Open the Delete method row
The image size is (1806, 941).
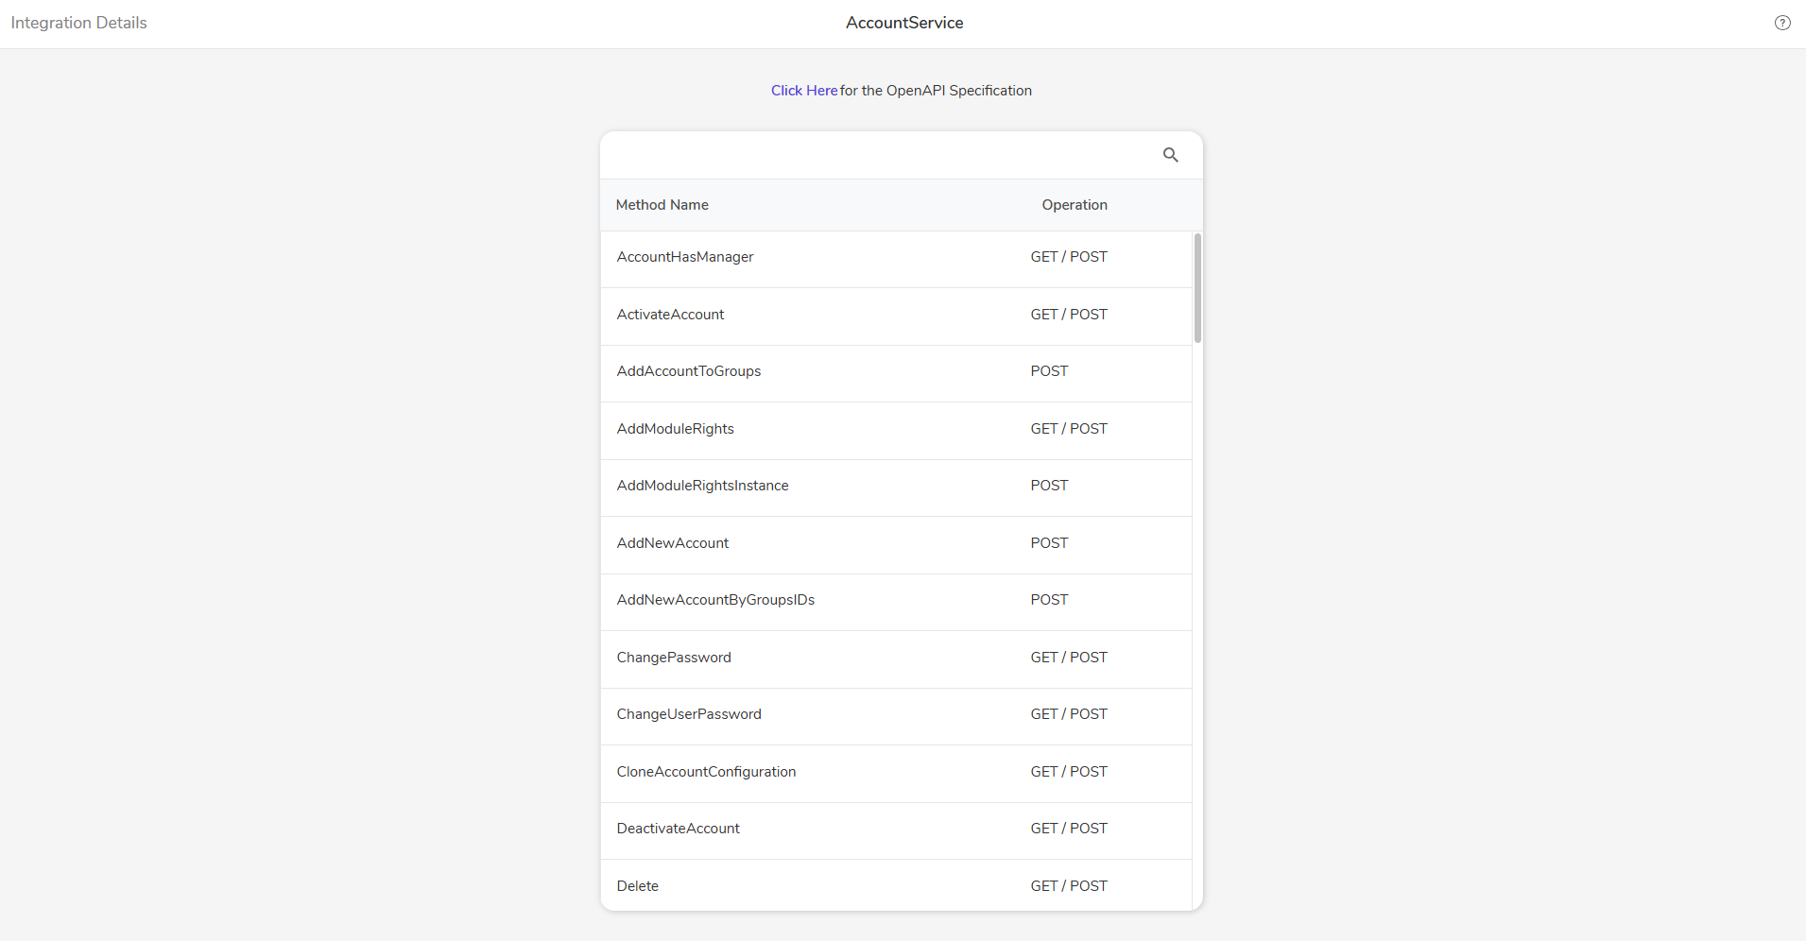(x=896, y=885)
